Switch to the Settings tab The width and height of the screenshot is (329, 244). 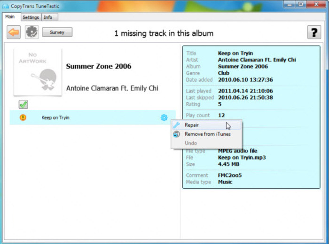tap(31, 17)
